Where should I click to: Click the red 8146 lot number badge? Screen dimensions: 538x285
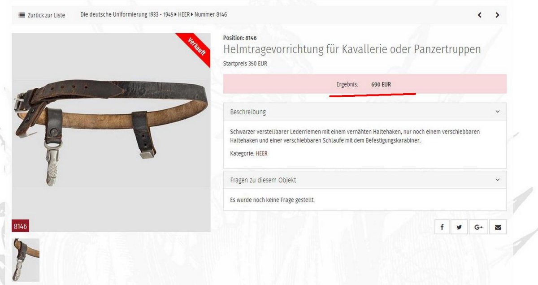[x=21, y=226]
